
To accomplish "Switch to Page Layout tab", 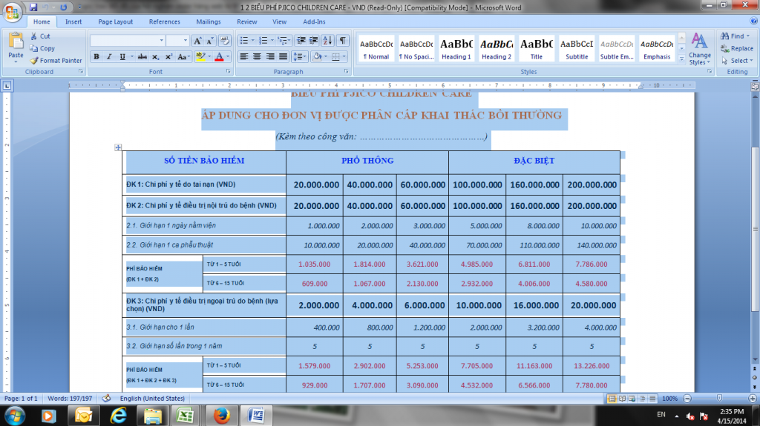I will (115, 21).
